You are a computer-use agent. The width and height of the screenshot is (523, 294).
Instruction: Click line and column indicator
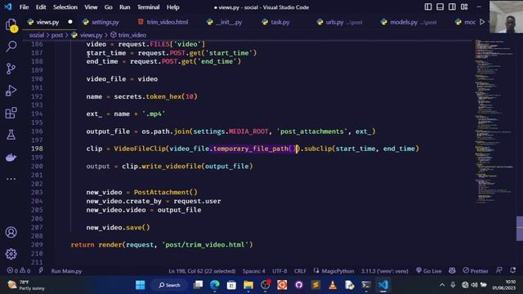coord(202,271)
